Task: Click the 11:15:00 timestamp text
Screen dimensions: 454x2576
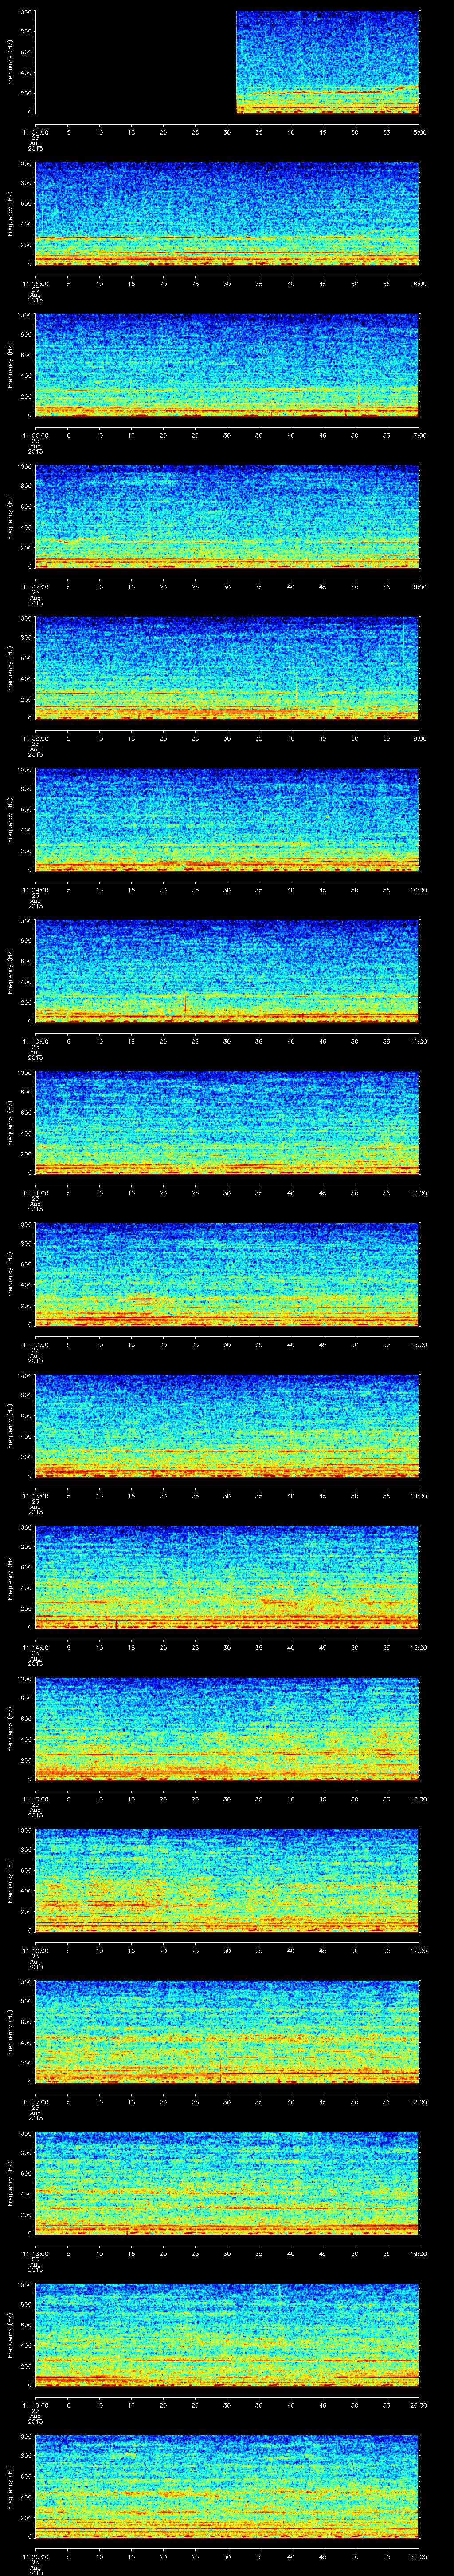Action: pos(35,1799)
